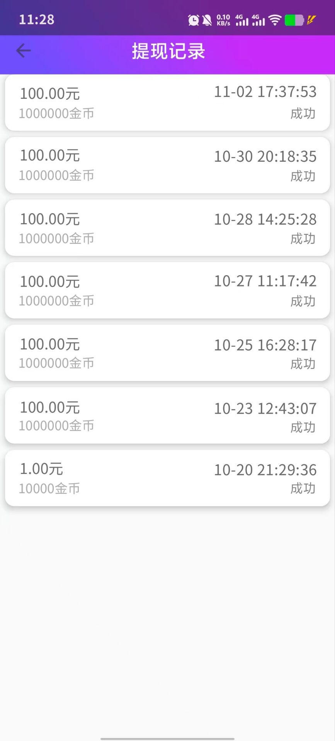Open the 10-30 20:18:35 withdrawal record
335x741 pixels.
167,165
